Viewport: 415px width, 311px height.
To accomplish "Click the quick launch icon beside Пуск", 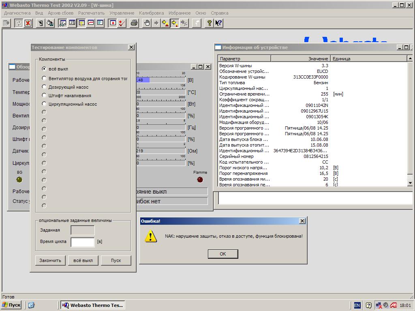I will [31, 305].
